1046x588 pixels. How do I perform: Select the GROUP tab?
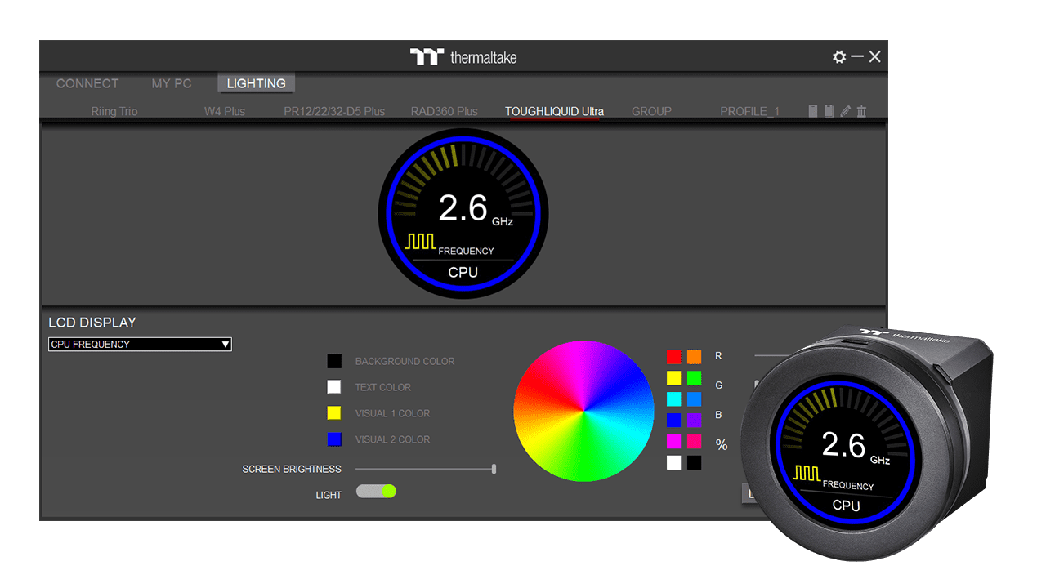651,111
